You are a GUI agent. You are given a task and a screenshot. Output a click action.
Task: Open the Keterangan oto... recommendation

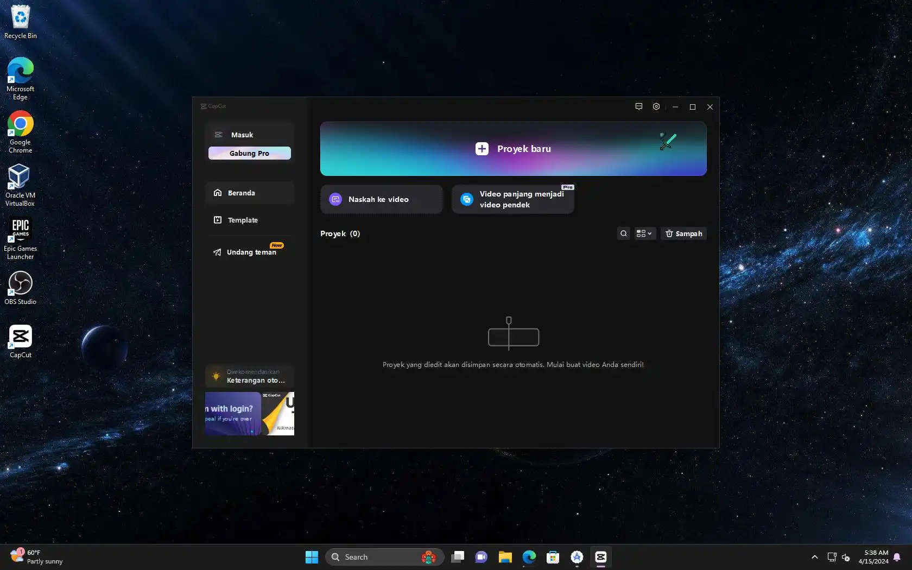tap(250, 376)
